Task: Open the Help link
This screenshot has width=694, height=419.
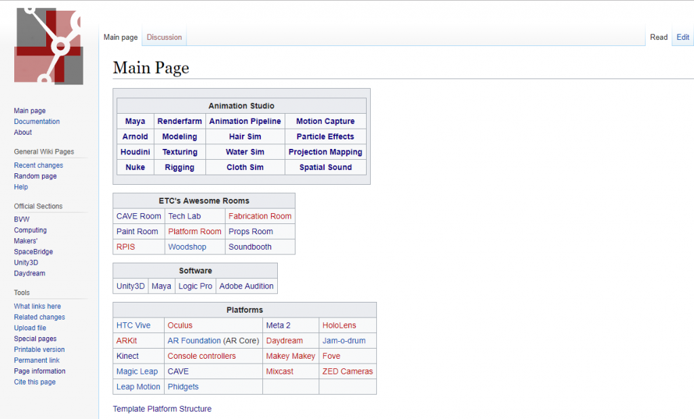Action: [x=21, y=187]
